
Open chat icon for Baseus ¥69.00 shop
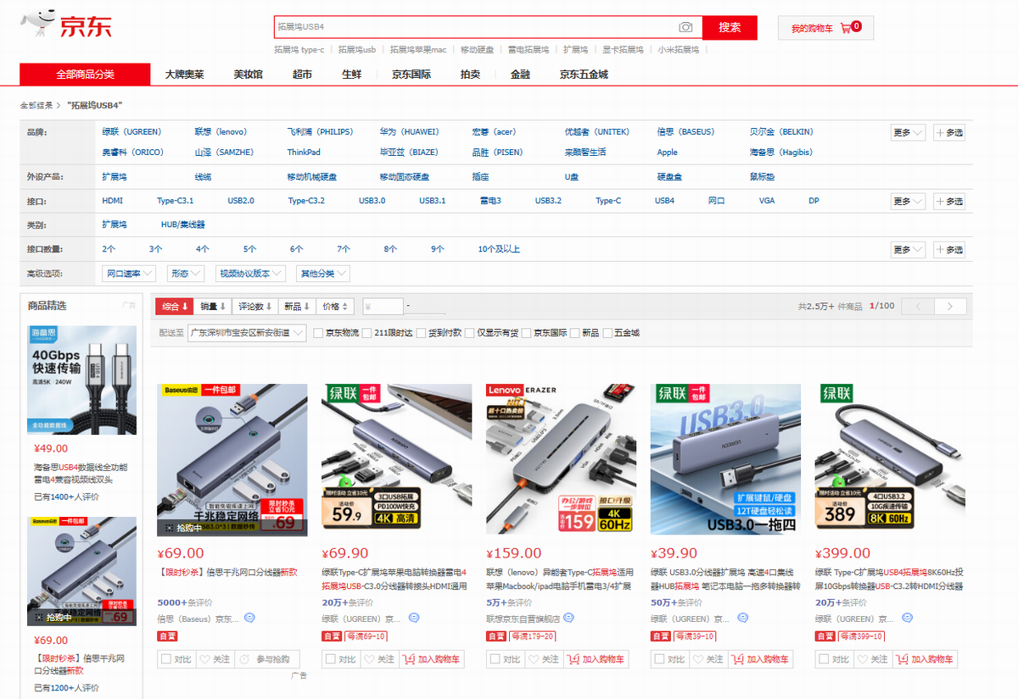click(250, 619)
